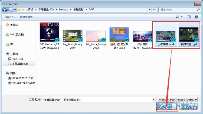
Task: Select 收藏夹 in the sidebar
Action: tap(14, 25)
